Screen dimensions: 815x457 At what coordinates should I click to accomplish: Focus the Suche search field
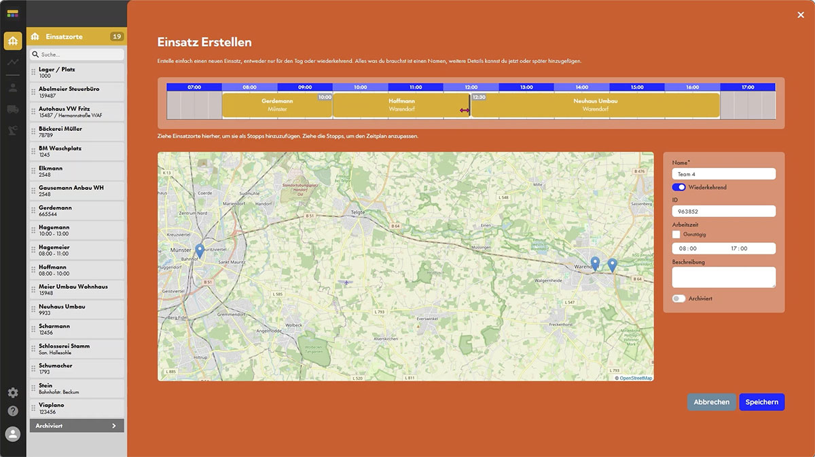[77, 54]
